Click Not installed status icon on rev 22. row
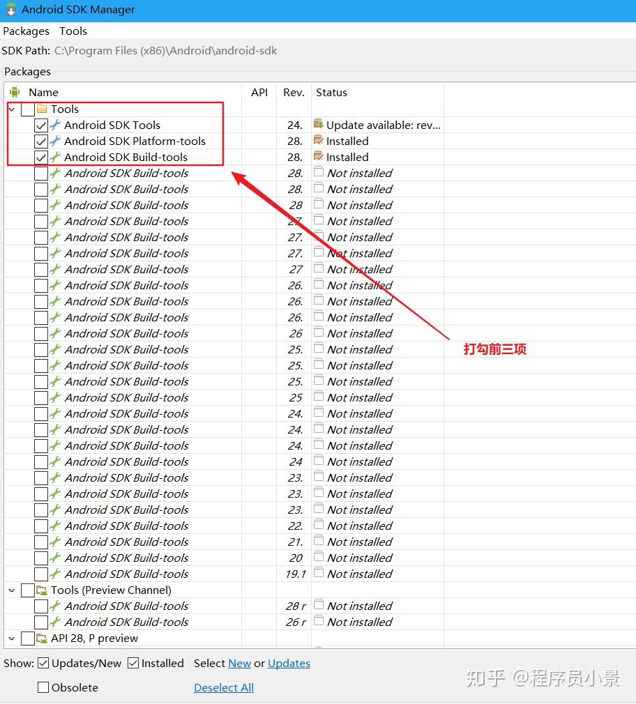 click(x=319, y=524)
